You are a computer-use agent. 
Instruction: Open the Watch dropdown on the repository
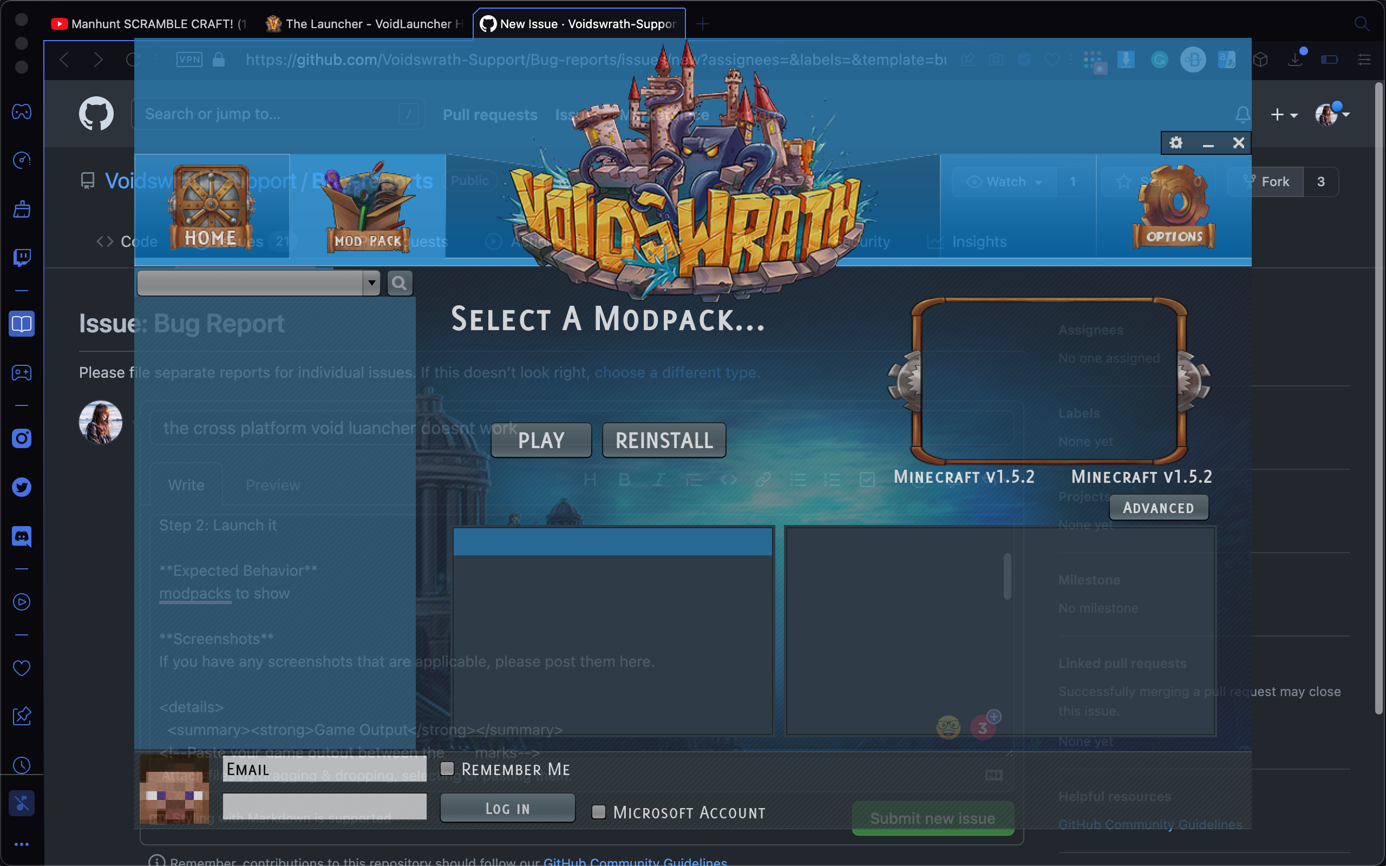[x=1004, y=181]
